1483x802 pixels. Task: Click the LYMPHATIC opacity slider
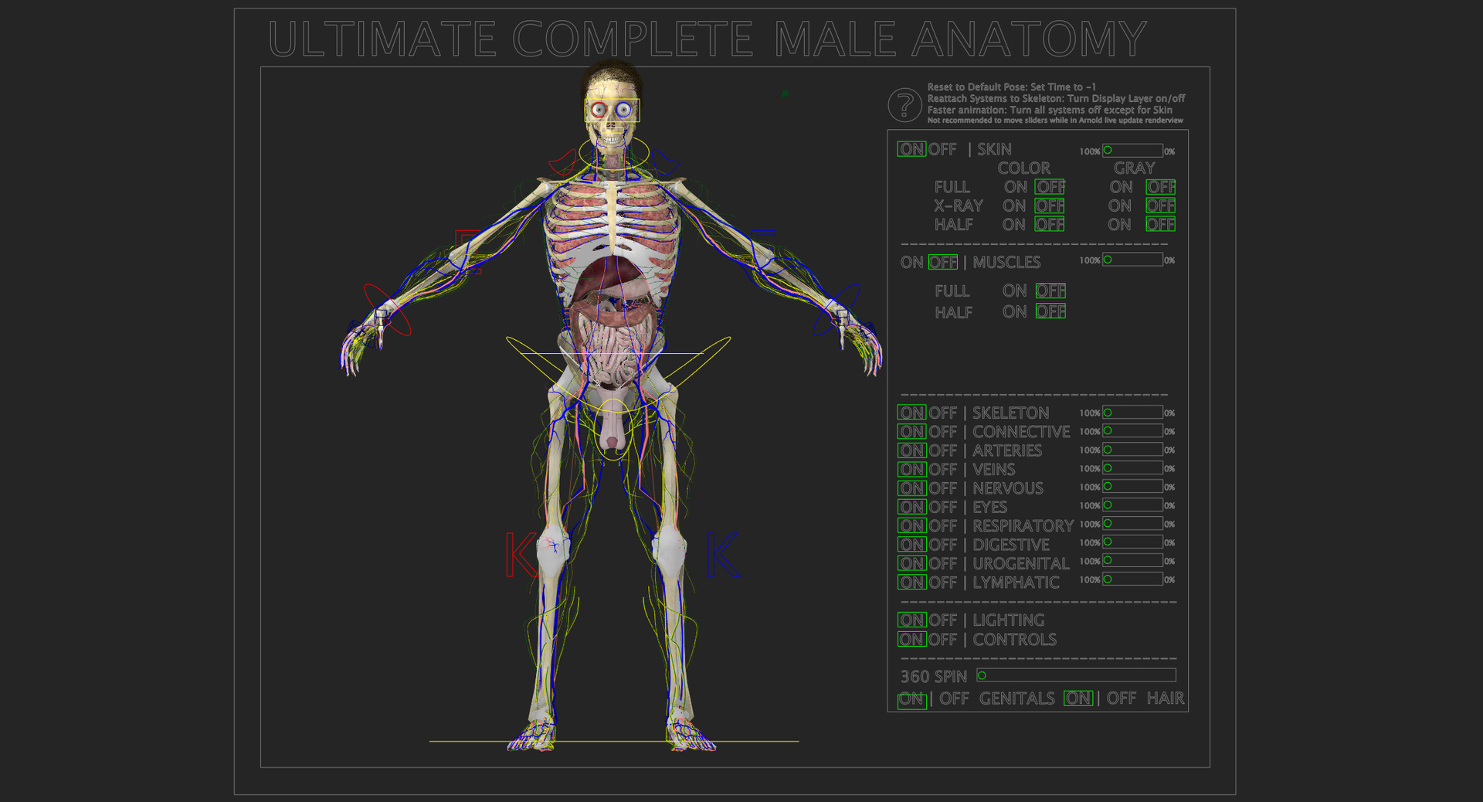click(1132, 579)
